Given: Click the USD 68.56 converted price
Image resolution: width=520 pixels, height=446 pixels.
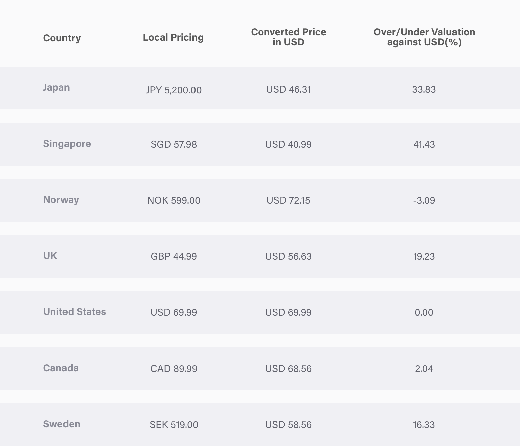Looking at the screenshot, I should 288,369.
